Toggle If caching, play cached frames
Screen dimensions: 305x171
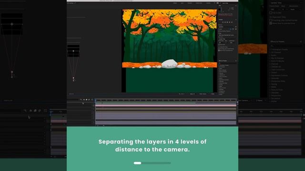click(219, 48)
